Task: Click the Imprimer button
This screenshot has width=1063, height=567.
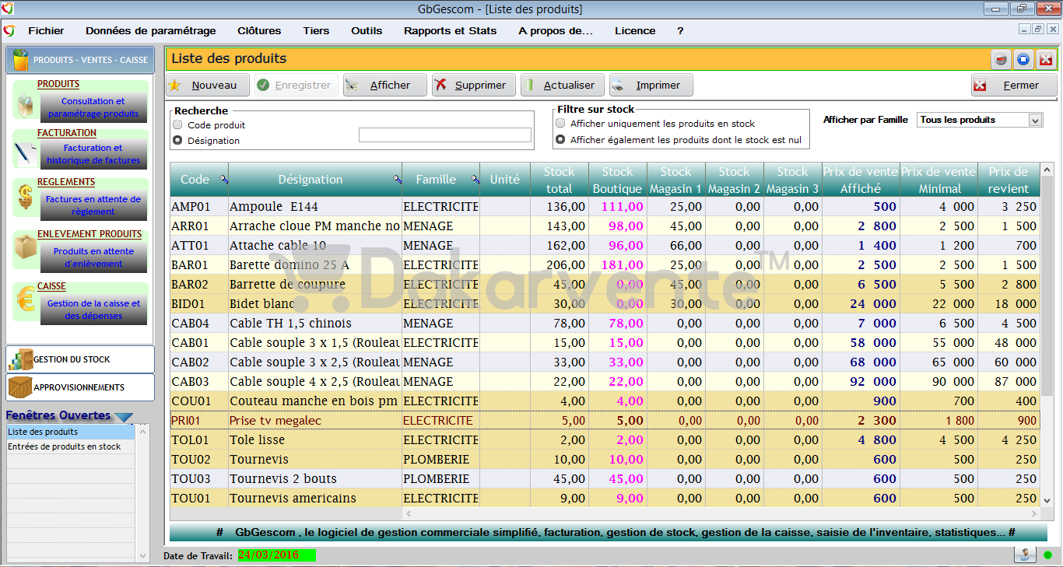Action: click(x=651, y=86)
